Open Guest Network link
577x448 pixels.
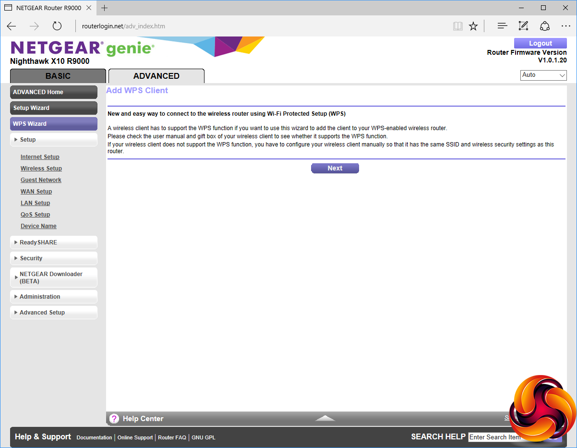(x=41, y=180)
